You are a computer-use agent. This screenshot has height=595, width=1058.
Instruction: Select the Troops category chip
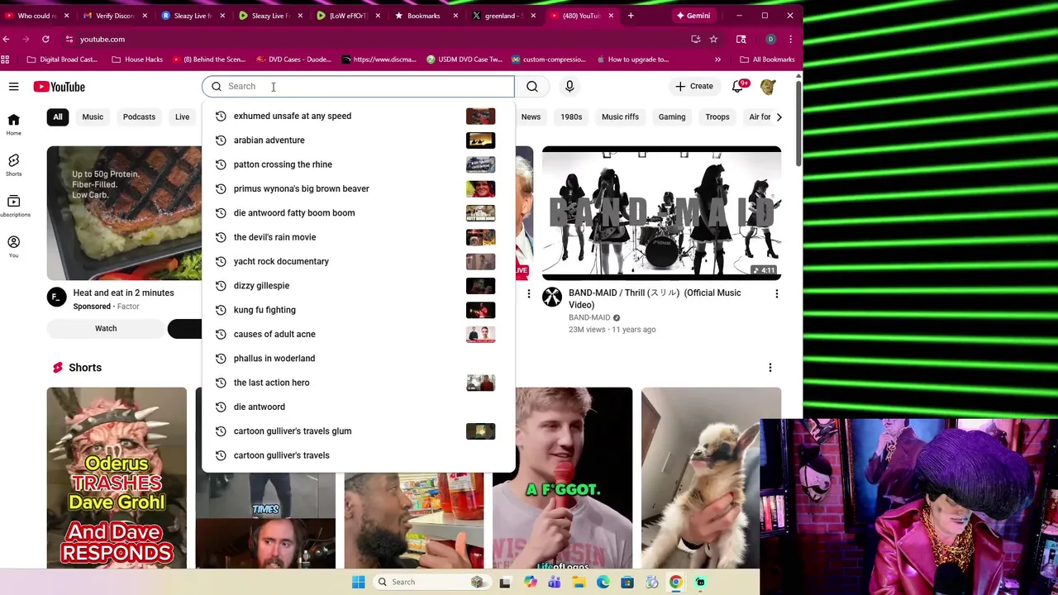(x=717, y=117)
